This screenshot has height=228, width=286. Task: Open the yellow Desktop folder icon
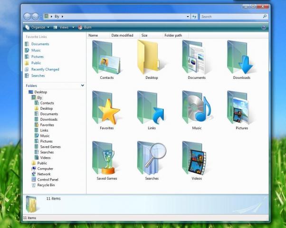click(150, 57)
